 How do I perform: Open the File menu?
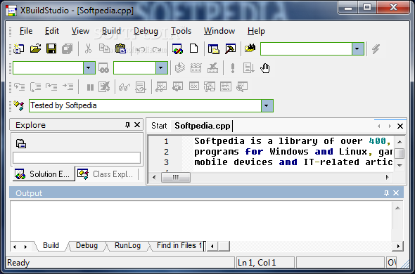pyautogui.click(x=26, y=31)
